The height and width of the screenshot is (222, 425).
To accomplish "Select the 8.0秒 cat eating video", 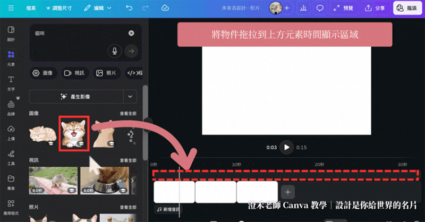I will tap(105, 181).
